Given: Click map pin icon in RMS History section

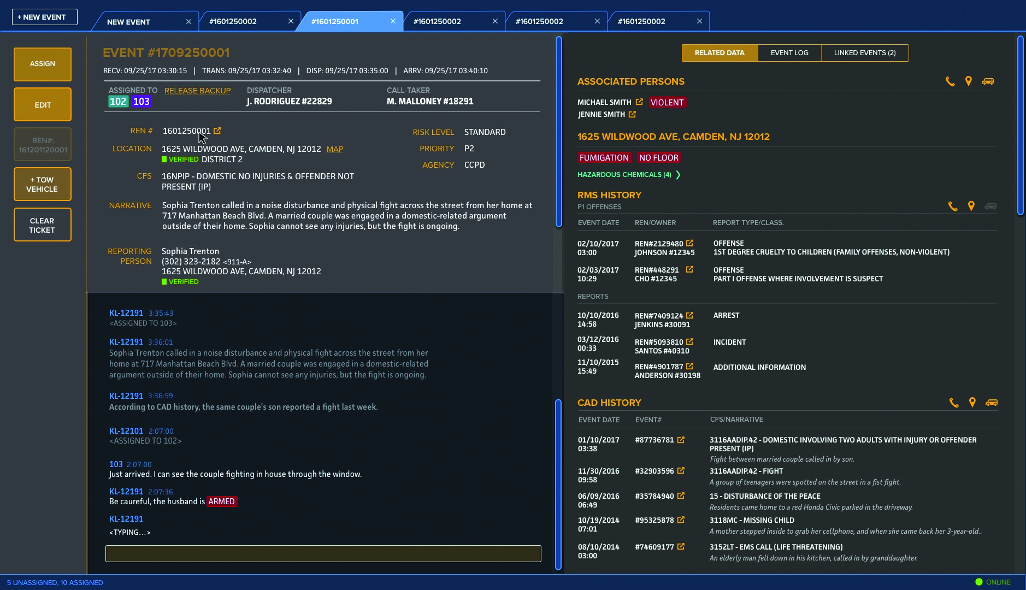Looking at the screenshot, I should [x=971, y=206].
